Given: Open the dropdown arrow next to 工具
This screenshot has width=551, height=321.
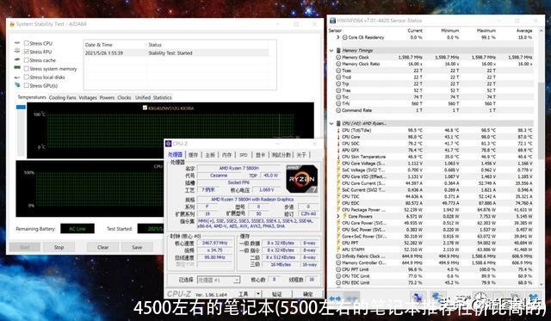Looking at the screenshot, I should (258, 294).
